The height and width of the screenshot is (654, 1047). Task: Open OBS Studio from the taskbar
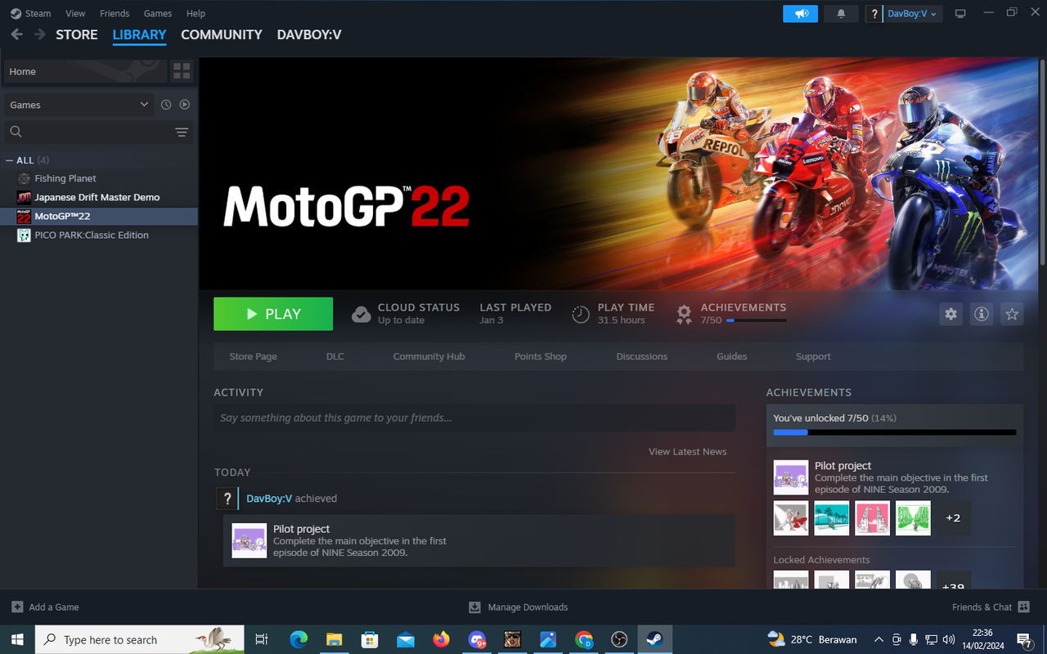click(619, 639)
